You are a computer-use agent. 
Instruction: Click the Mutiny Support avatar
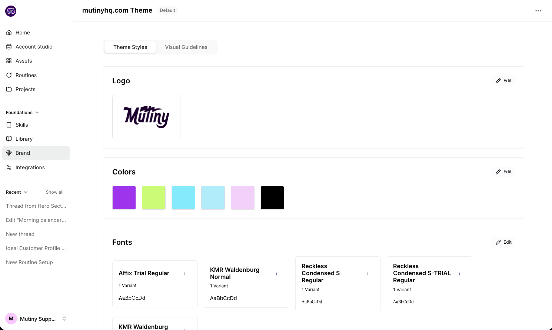click(x=11, y=319)
